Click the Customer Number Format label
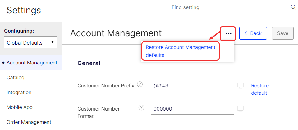Image resolution: width=298 pixels, height=130 pixels. point(99,112)
